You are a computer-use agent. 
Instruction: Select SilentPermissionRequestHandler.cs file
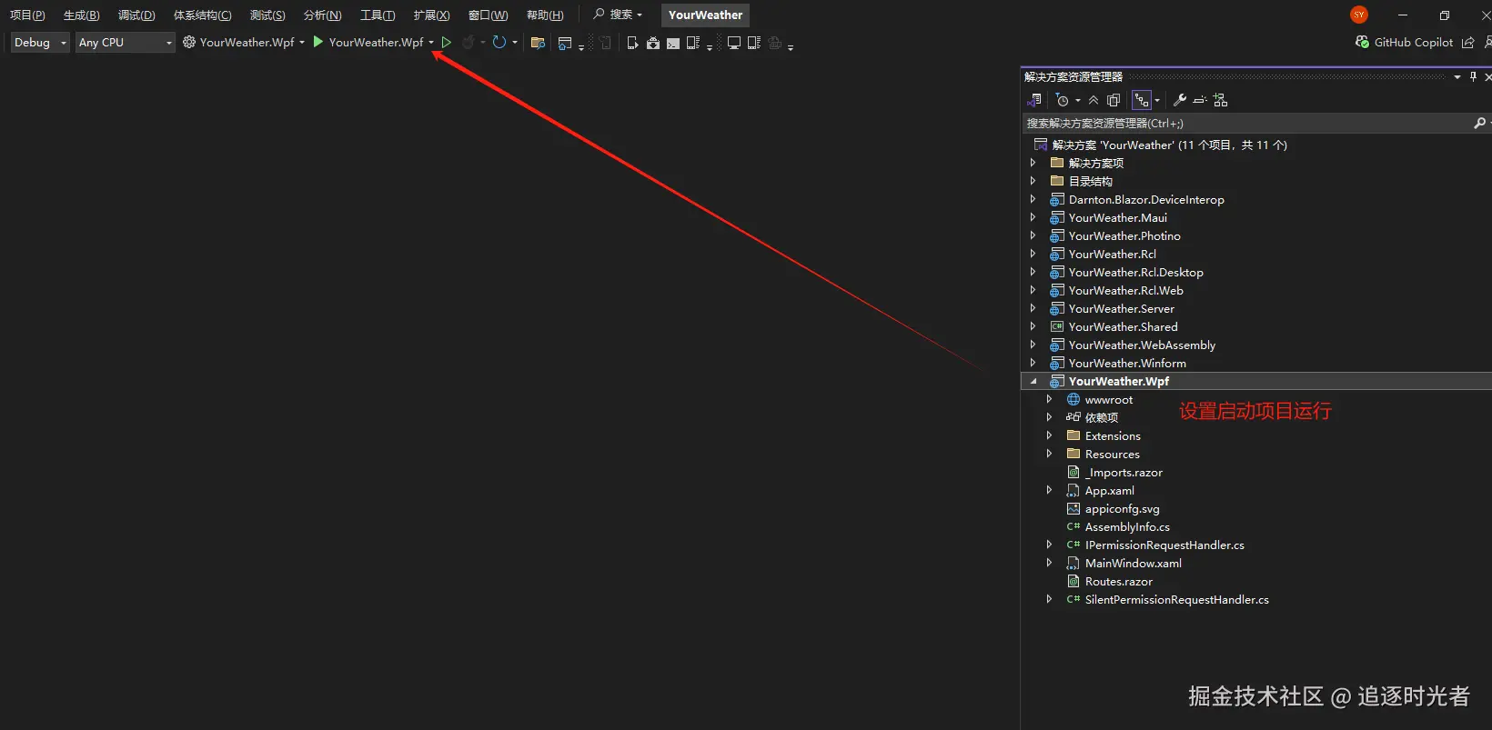pos(1177,599)
